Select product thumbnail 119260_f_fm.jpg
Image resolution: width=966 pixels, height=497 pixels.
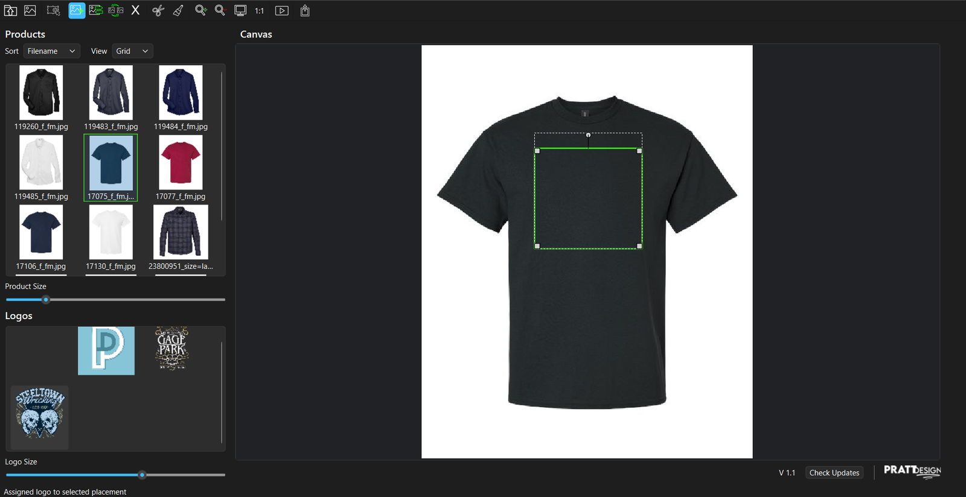pyautogui.click(x=41, y=92)
